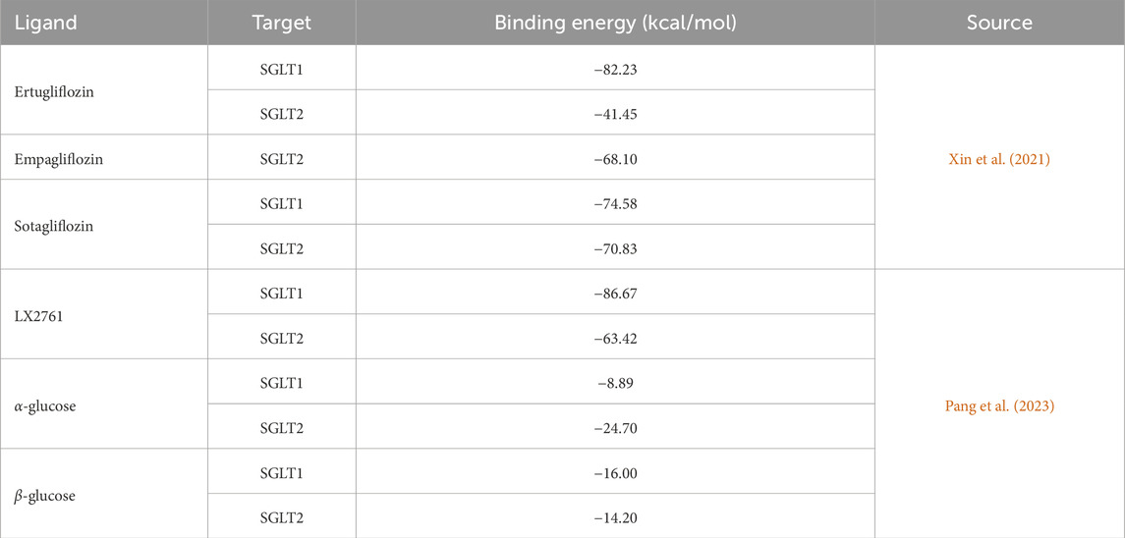Click the SGLT2 target in Empagliflozin row
The height and width of the screenshot is (538, 1125).
tap(281, 159)
